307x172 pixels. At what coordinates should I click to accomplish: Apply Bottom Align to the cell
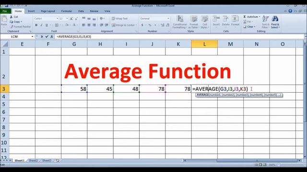(x=94, y=19)
